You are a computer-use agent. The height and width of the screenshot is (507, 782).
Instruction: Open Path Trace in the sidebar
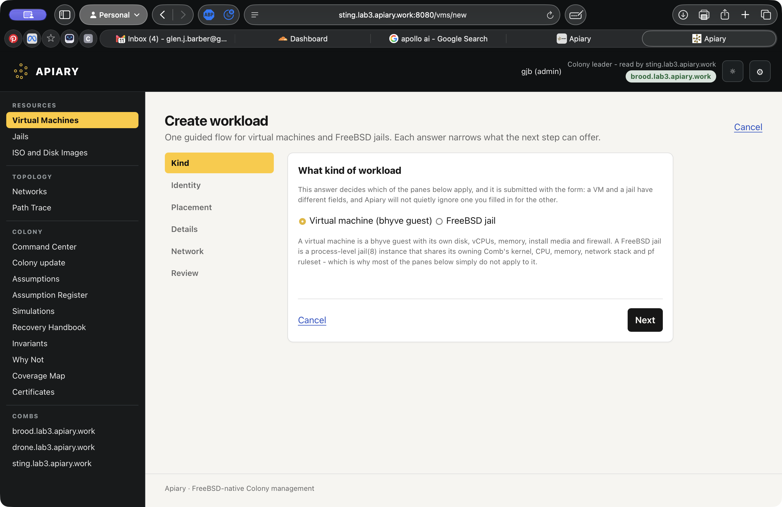pos(72,208)
